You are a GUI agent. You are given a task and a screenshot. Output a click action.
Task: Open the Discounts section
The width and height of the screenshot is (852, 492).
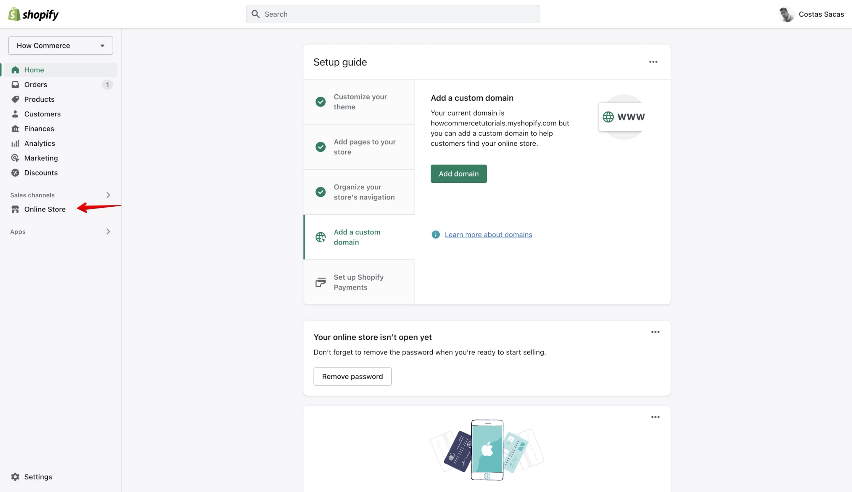pyautogui.click(x=41, y=173)
